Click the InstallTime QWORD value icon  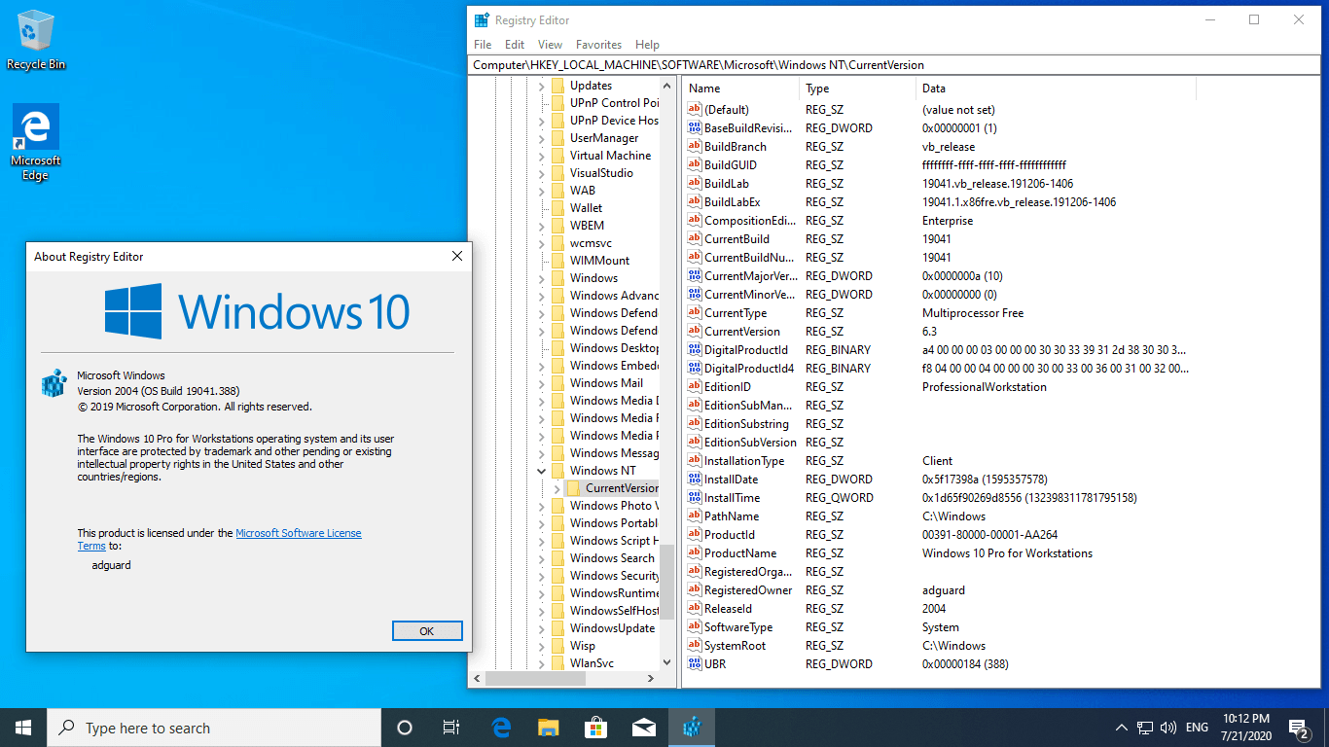(x=695, y=498)
